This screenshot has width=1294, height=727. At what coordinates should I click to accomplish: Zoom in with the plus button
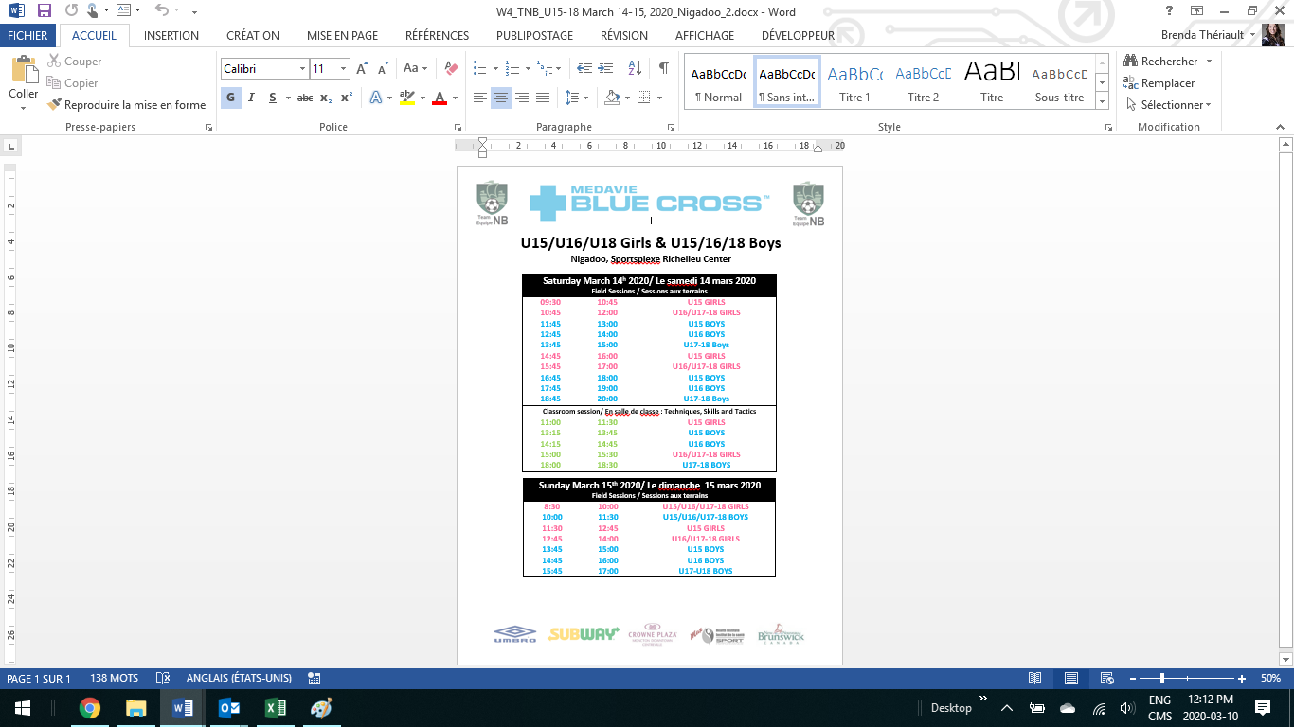tap(1242, 679)
